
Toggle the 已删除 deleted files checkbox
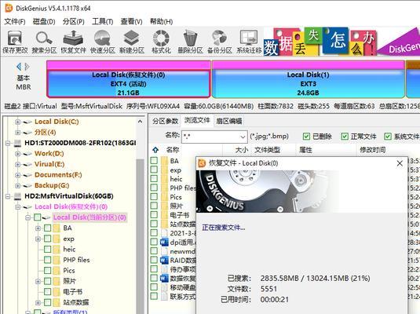click(306, 137)
